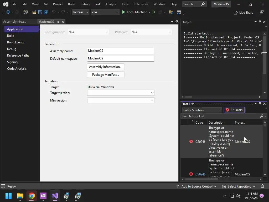Click the New Project toolbar icon
The image size is (269, 202).
25,12
